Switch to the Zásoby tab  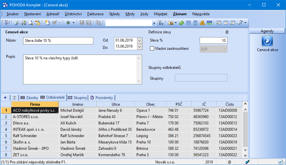[x=29, y=98]
